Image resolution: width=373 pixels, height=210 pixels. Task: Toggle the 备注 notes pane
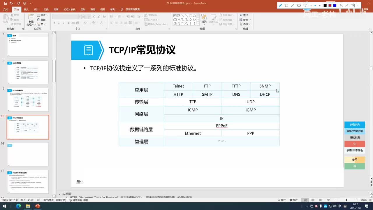point(281,200)
